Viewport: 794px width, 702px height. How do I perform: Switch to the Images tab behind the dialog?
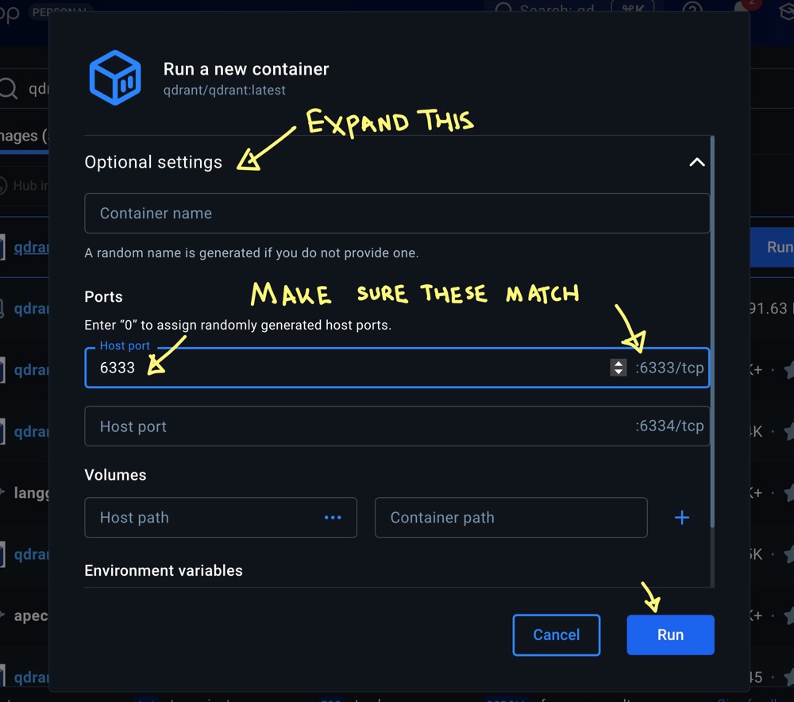pos(20,136)
